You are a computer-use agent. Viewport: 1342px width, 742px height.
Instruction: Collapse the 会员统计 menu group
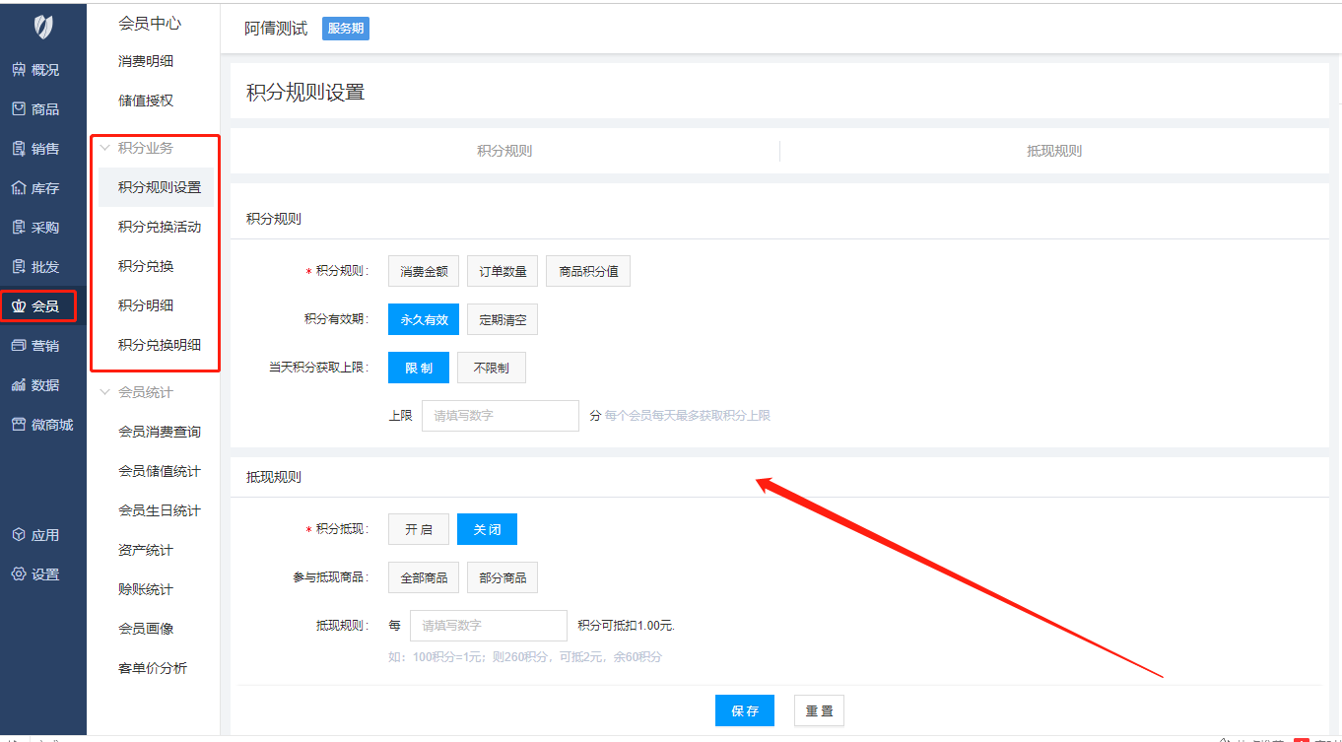(105, 392)
